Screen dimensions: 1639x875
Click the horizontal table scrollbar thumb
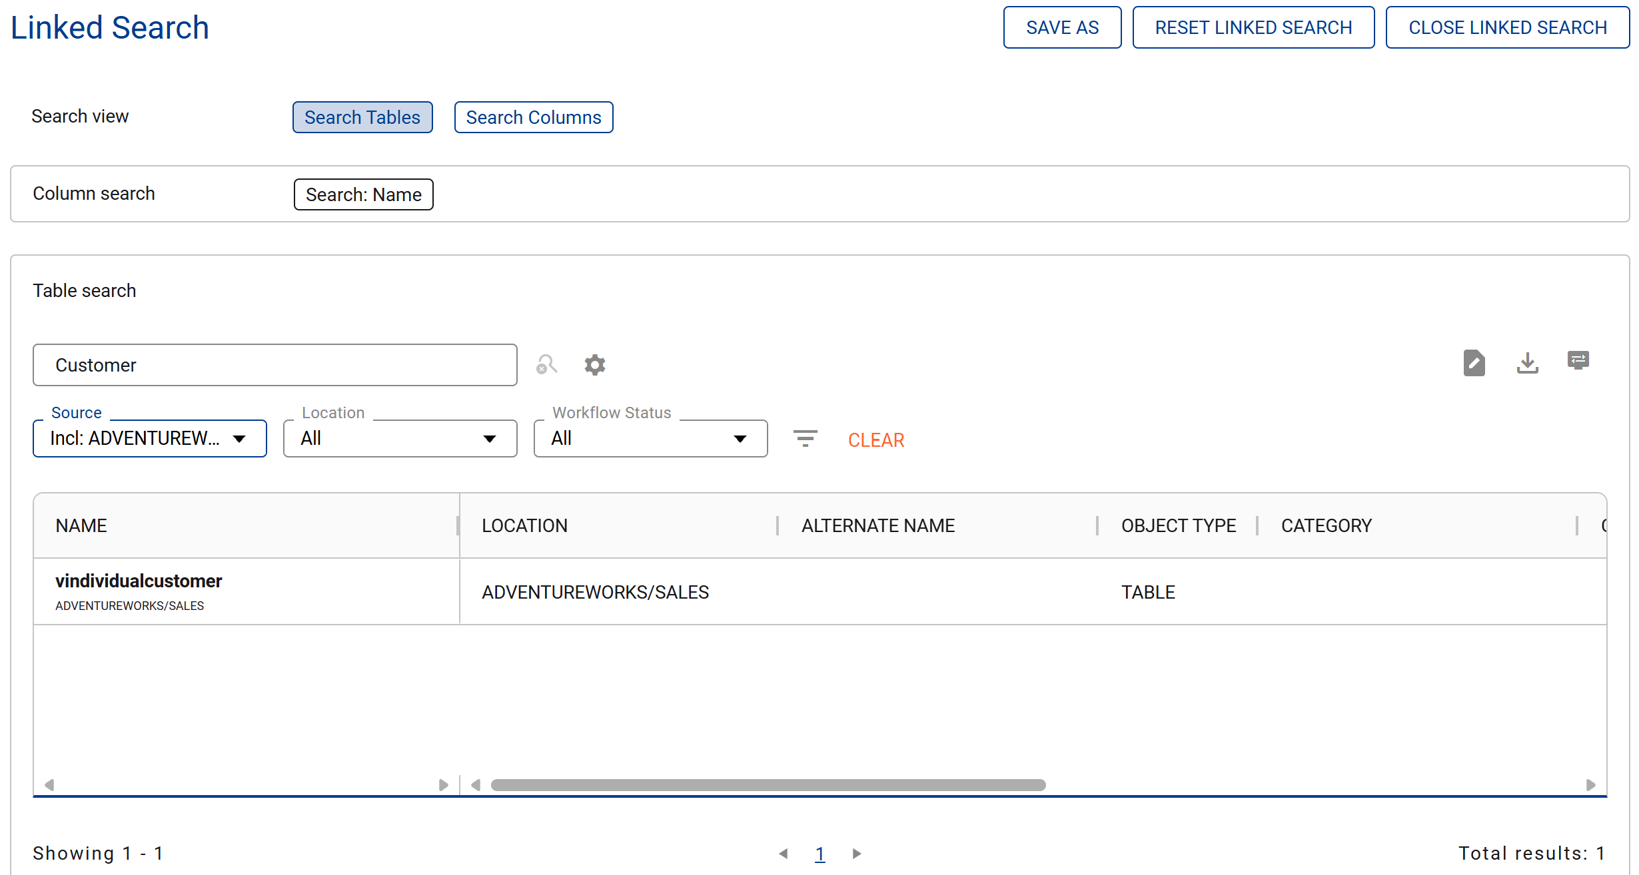[x=768, y=785]
